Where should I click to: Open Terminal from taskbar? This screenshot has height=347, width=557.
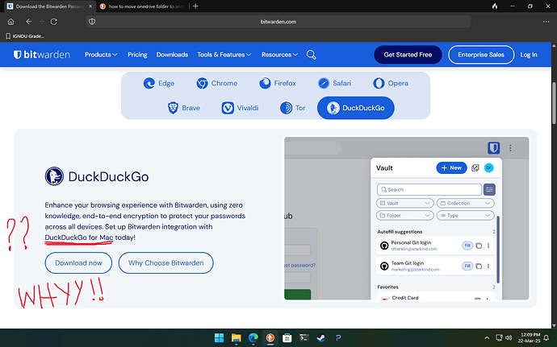pos(304,338)
